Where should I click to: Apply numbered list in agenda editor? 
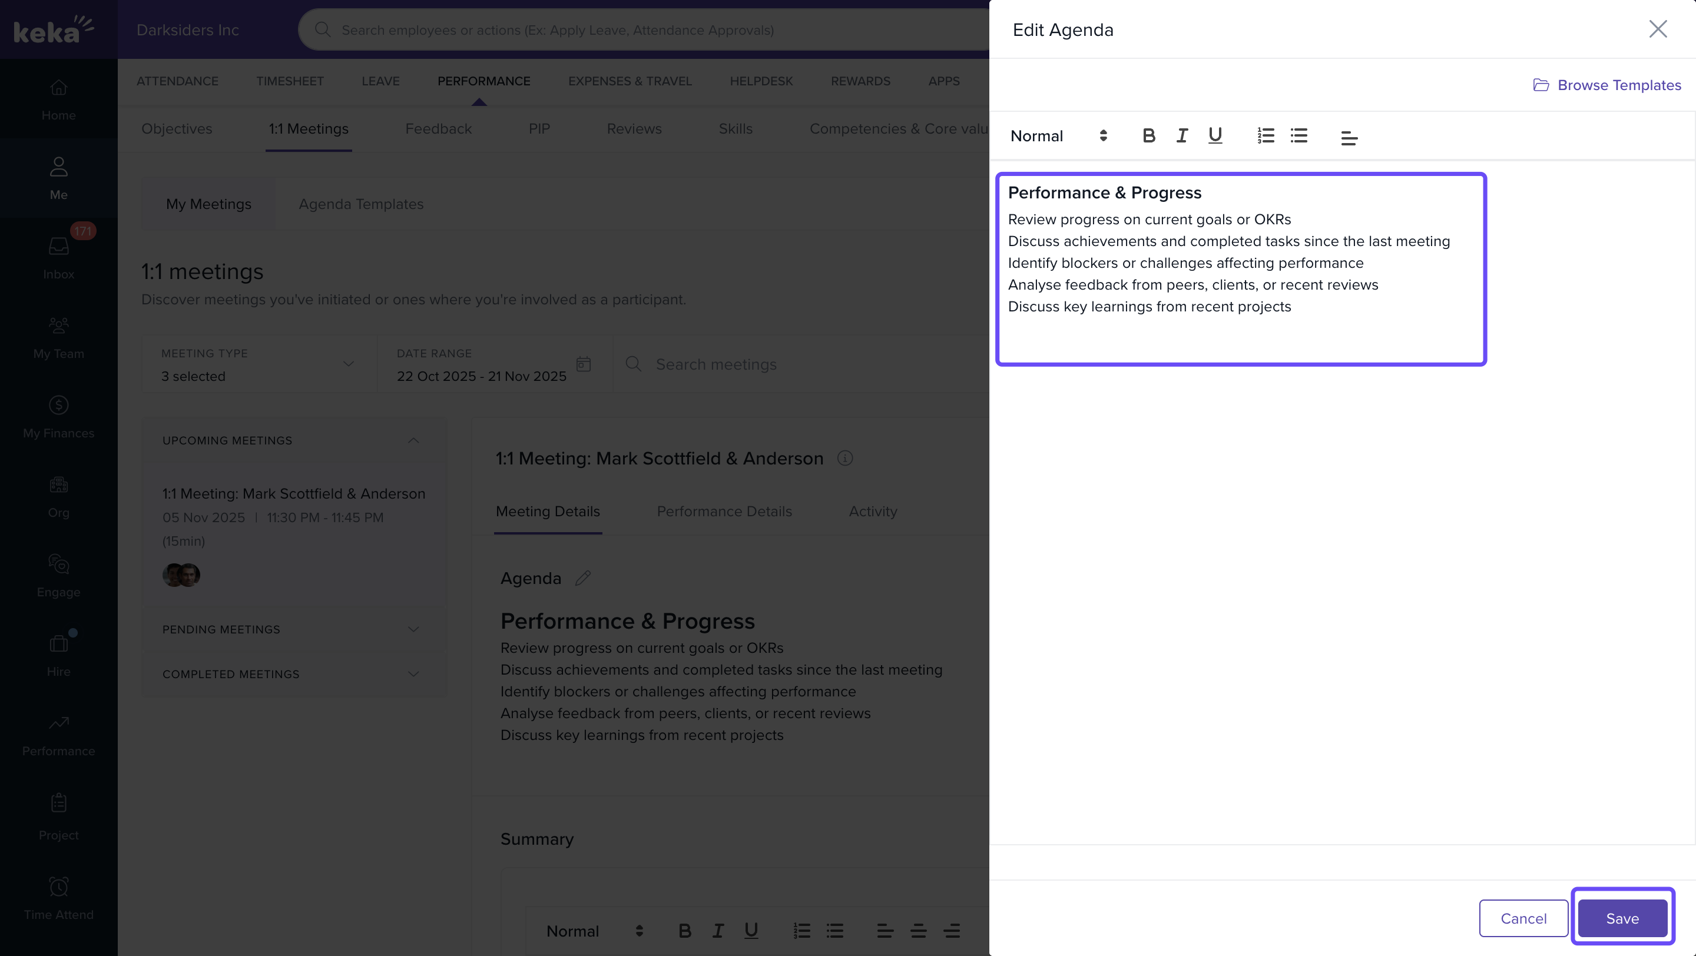coord(1266,136)
